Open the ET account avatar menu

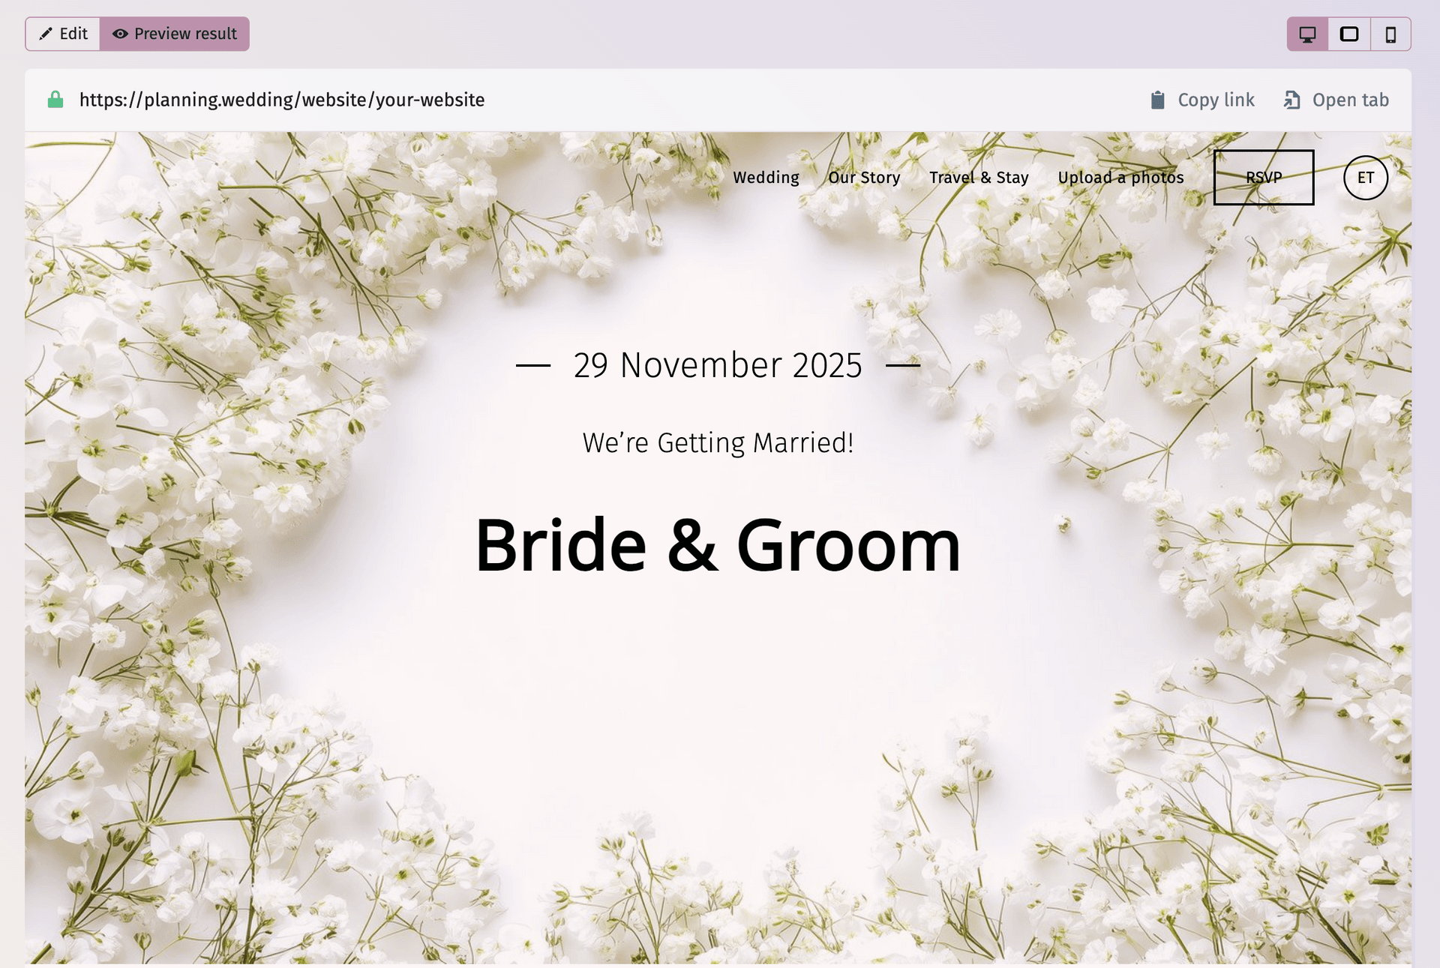(1366, 178)
